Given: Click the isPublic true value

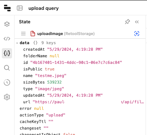Looking at the screenshot, I should coord(50,69).
